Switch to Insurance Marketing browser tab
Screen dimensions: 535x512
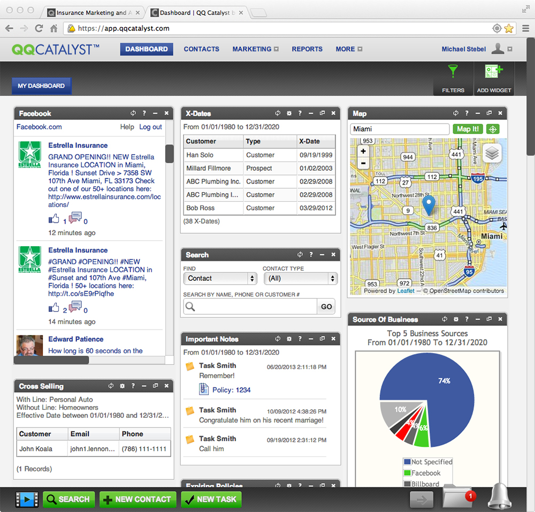coord(92,13)
